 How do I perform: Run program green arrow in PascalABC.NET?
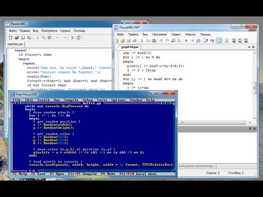pyautogui.click(x=186, y=40)
